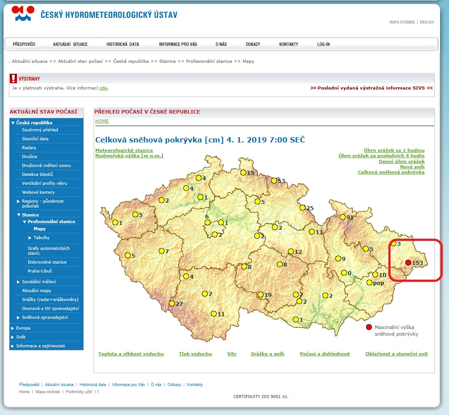Open the Historická data menu
Screen dimensions: 449x415
point(123,44)
